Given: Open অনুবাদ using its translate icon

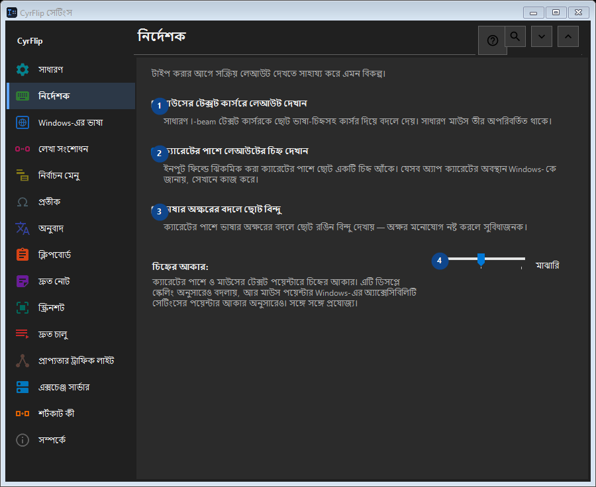Looking at the screenshot, I should pos(23,228).
